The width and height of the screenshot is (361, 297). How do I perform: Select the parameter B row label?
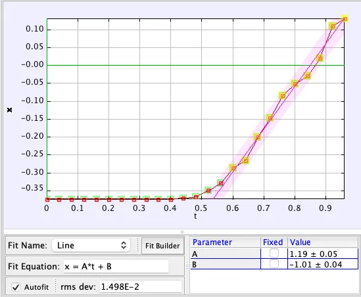[226, 264]
